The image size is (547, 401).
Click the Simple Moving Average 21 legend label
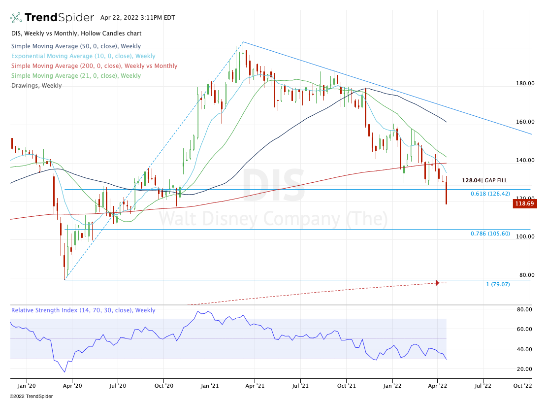click(75, 76)
